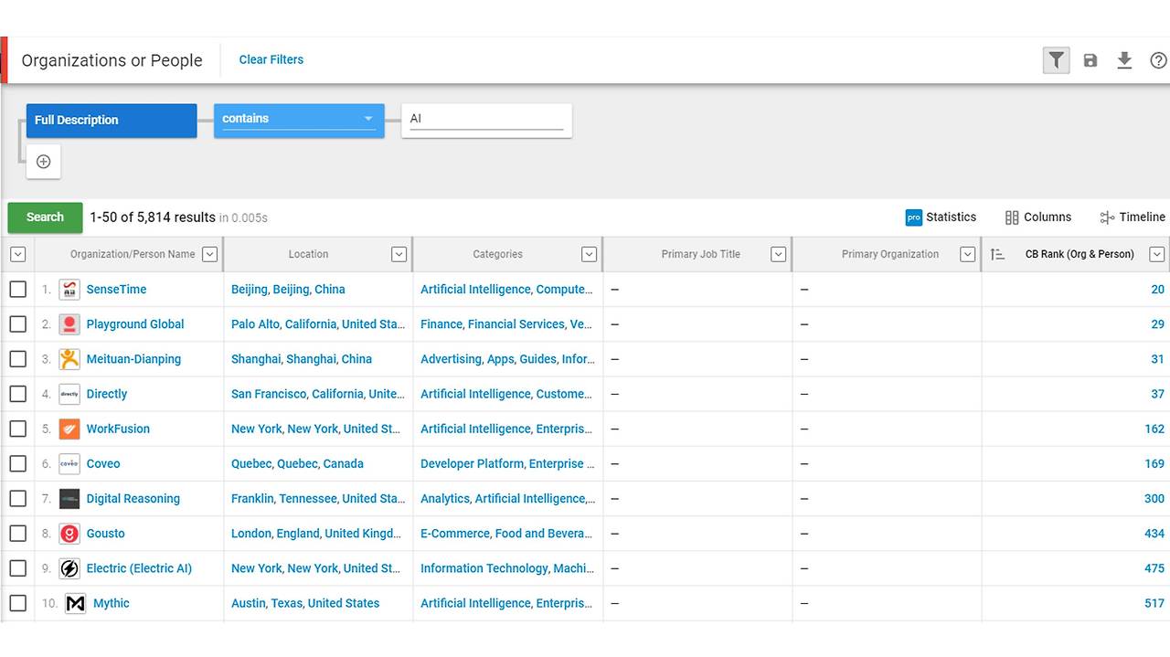Select the Digital Reasoning row checkbox

[18, 499]
